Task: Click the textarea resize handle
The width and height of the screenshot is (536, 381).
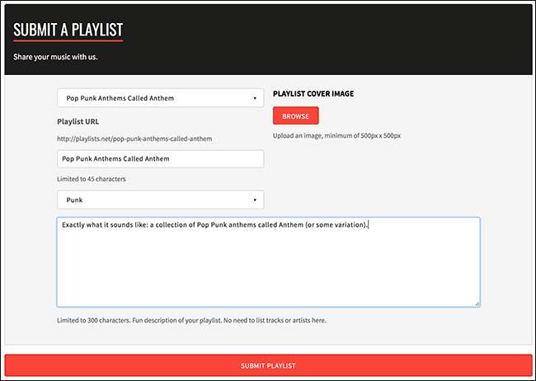Action: click(477, 303)
